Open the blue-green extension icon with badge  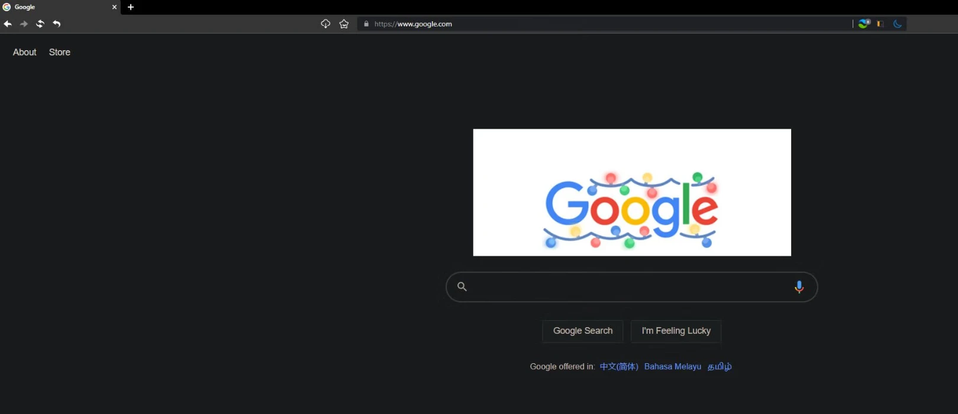click(865, 24)
